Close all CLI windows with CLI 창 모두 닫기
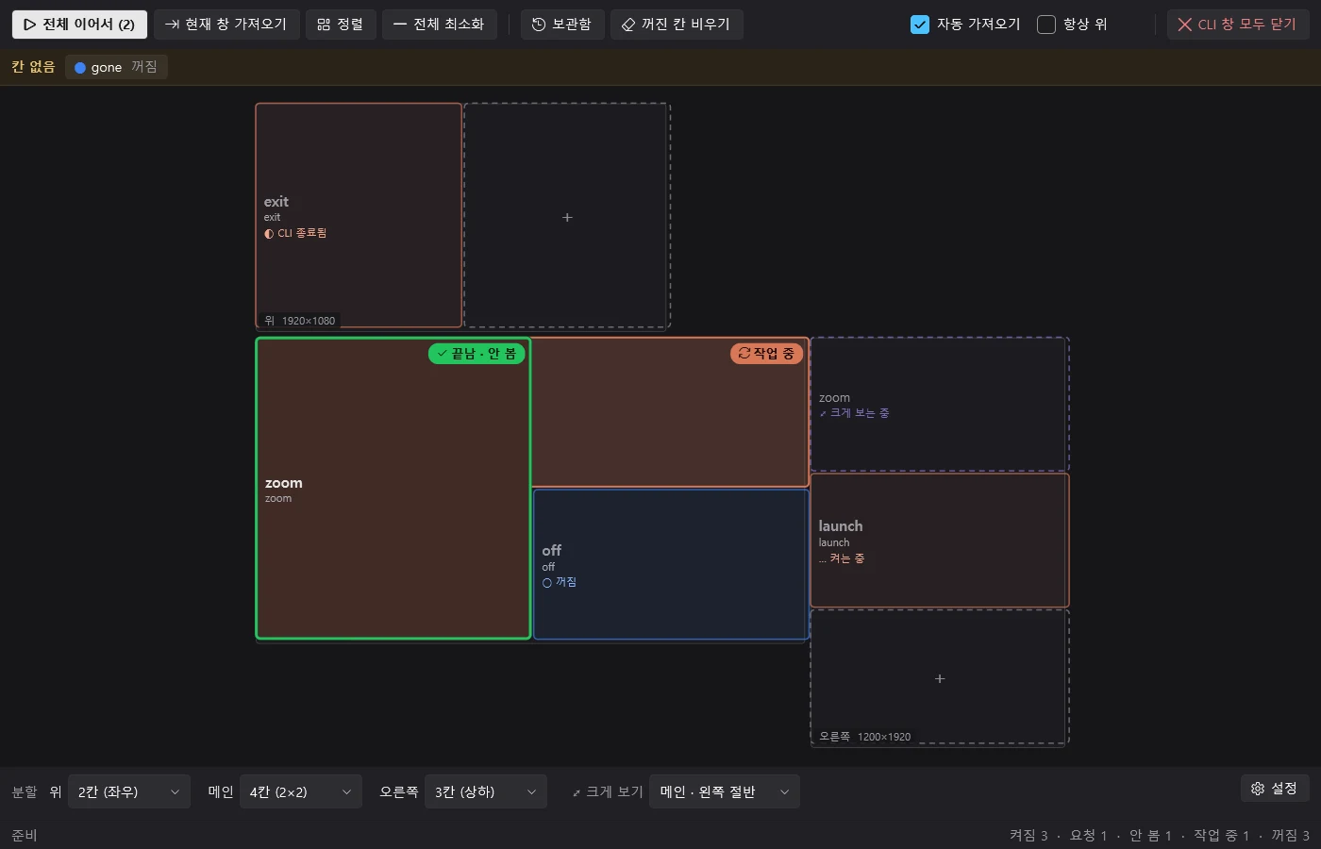Image resolution: width=1321 pixels, height=849 pixels. click(1237, 25)
